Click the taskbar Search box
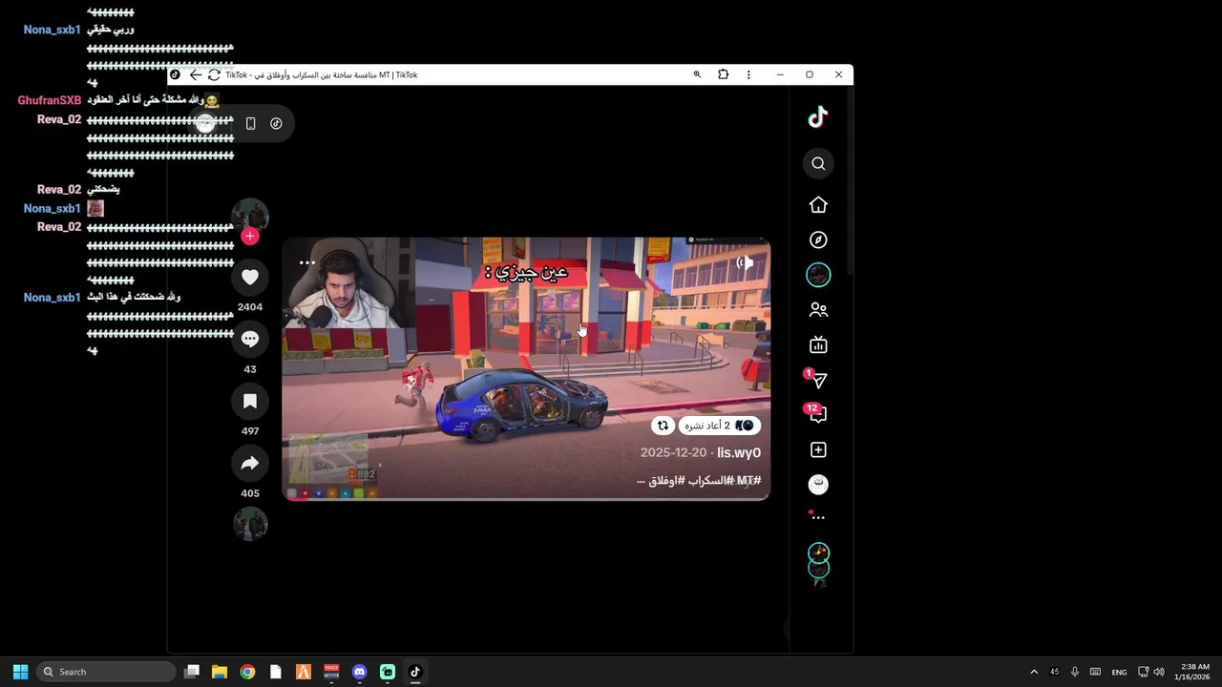The height and width of the screenshot is (687, 1222). click(106, 672)
